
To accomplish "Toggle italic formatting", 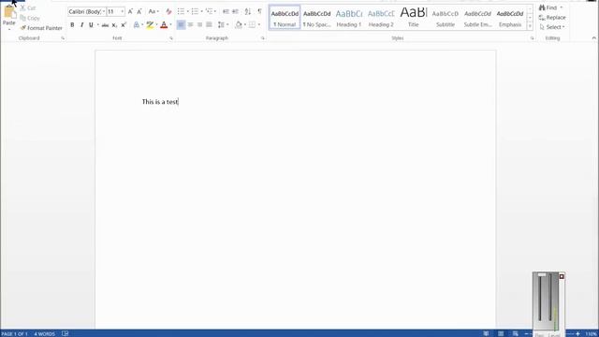I will coord(81,25).
